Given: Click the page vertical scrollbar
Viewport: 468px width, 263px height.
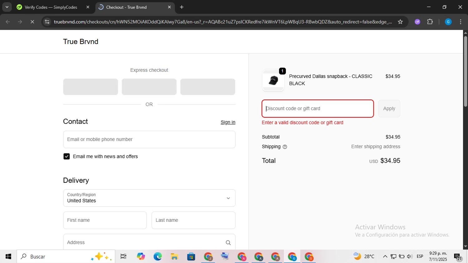Looking at the screenshot, I should coord(466,72).
